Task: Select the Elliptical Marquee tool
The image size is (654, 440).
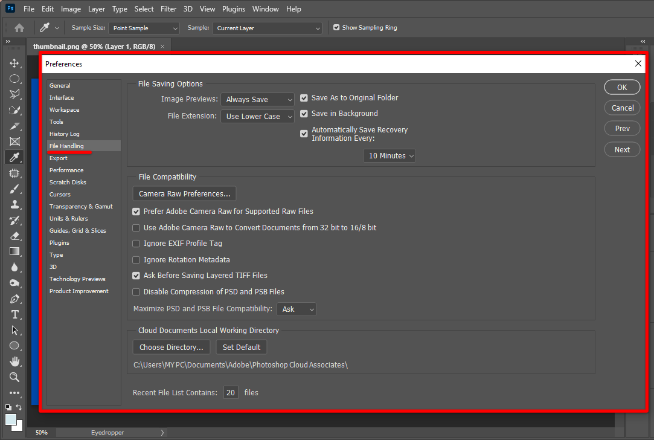Action: (14, 79)
